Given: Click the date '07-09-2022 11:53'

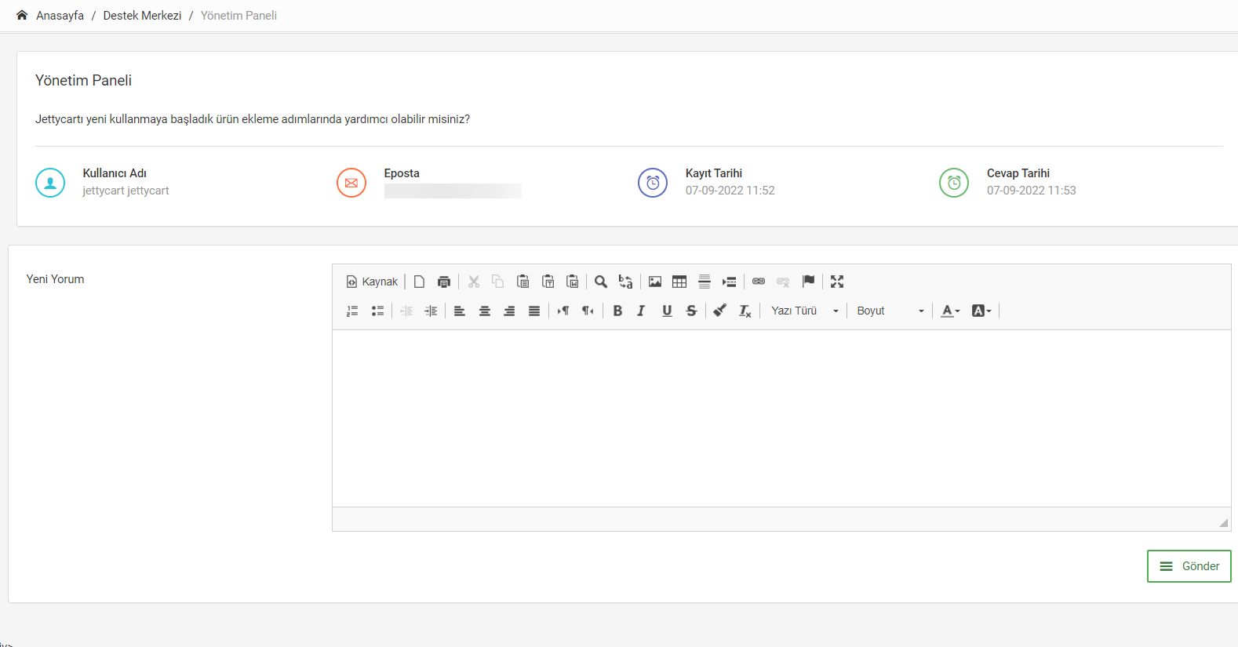Looking at the screenshot, I should click(1031, 191).
